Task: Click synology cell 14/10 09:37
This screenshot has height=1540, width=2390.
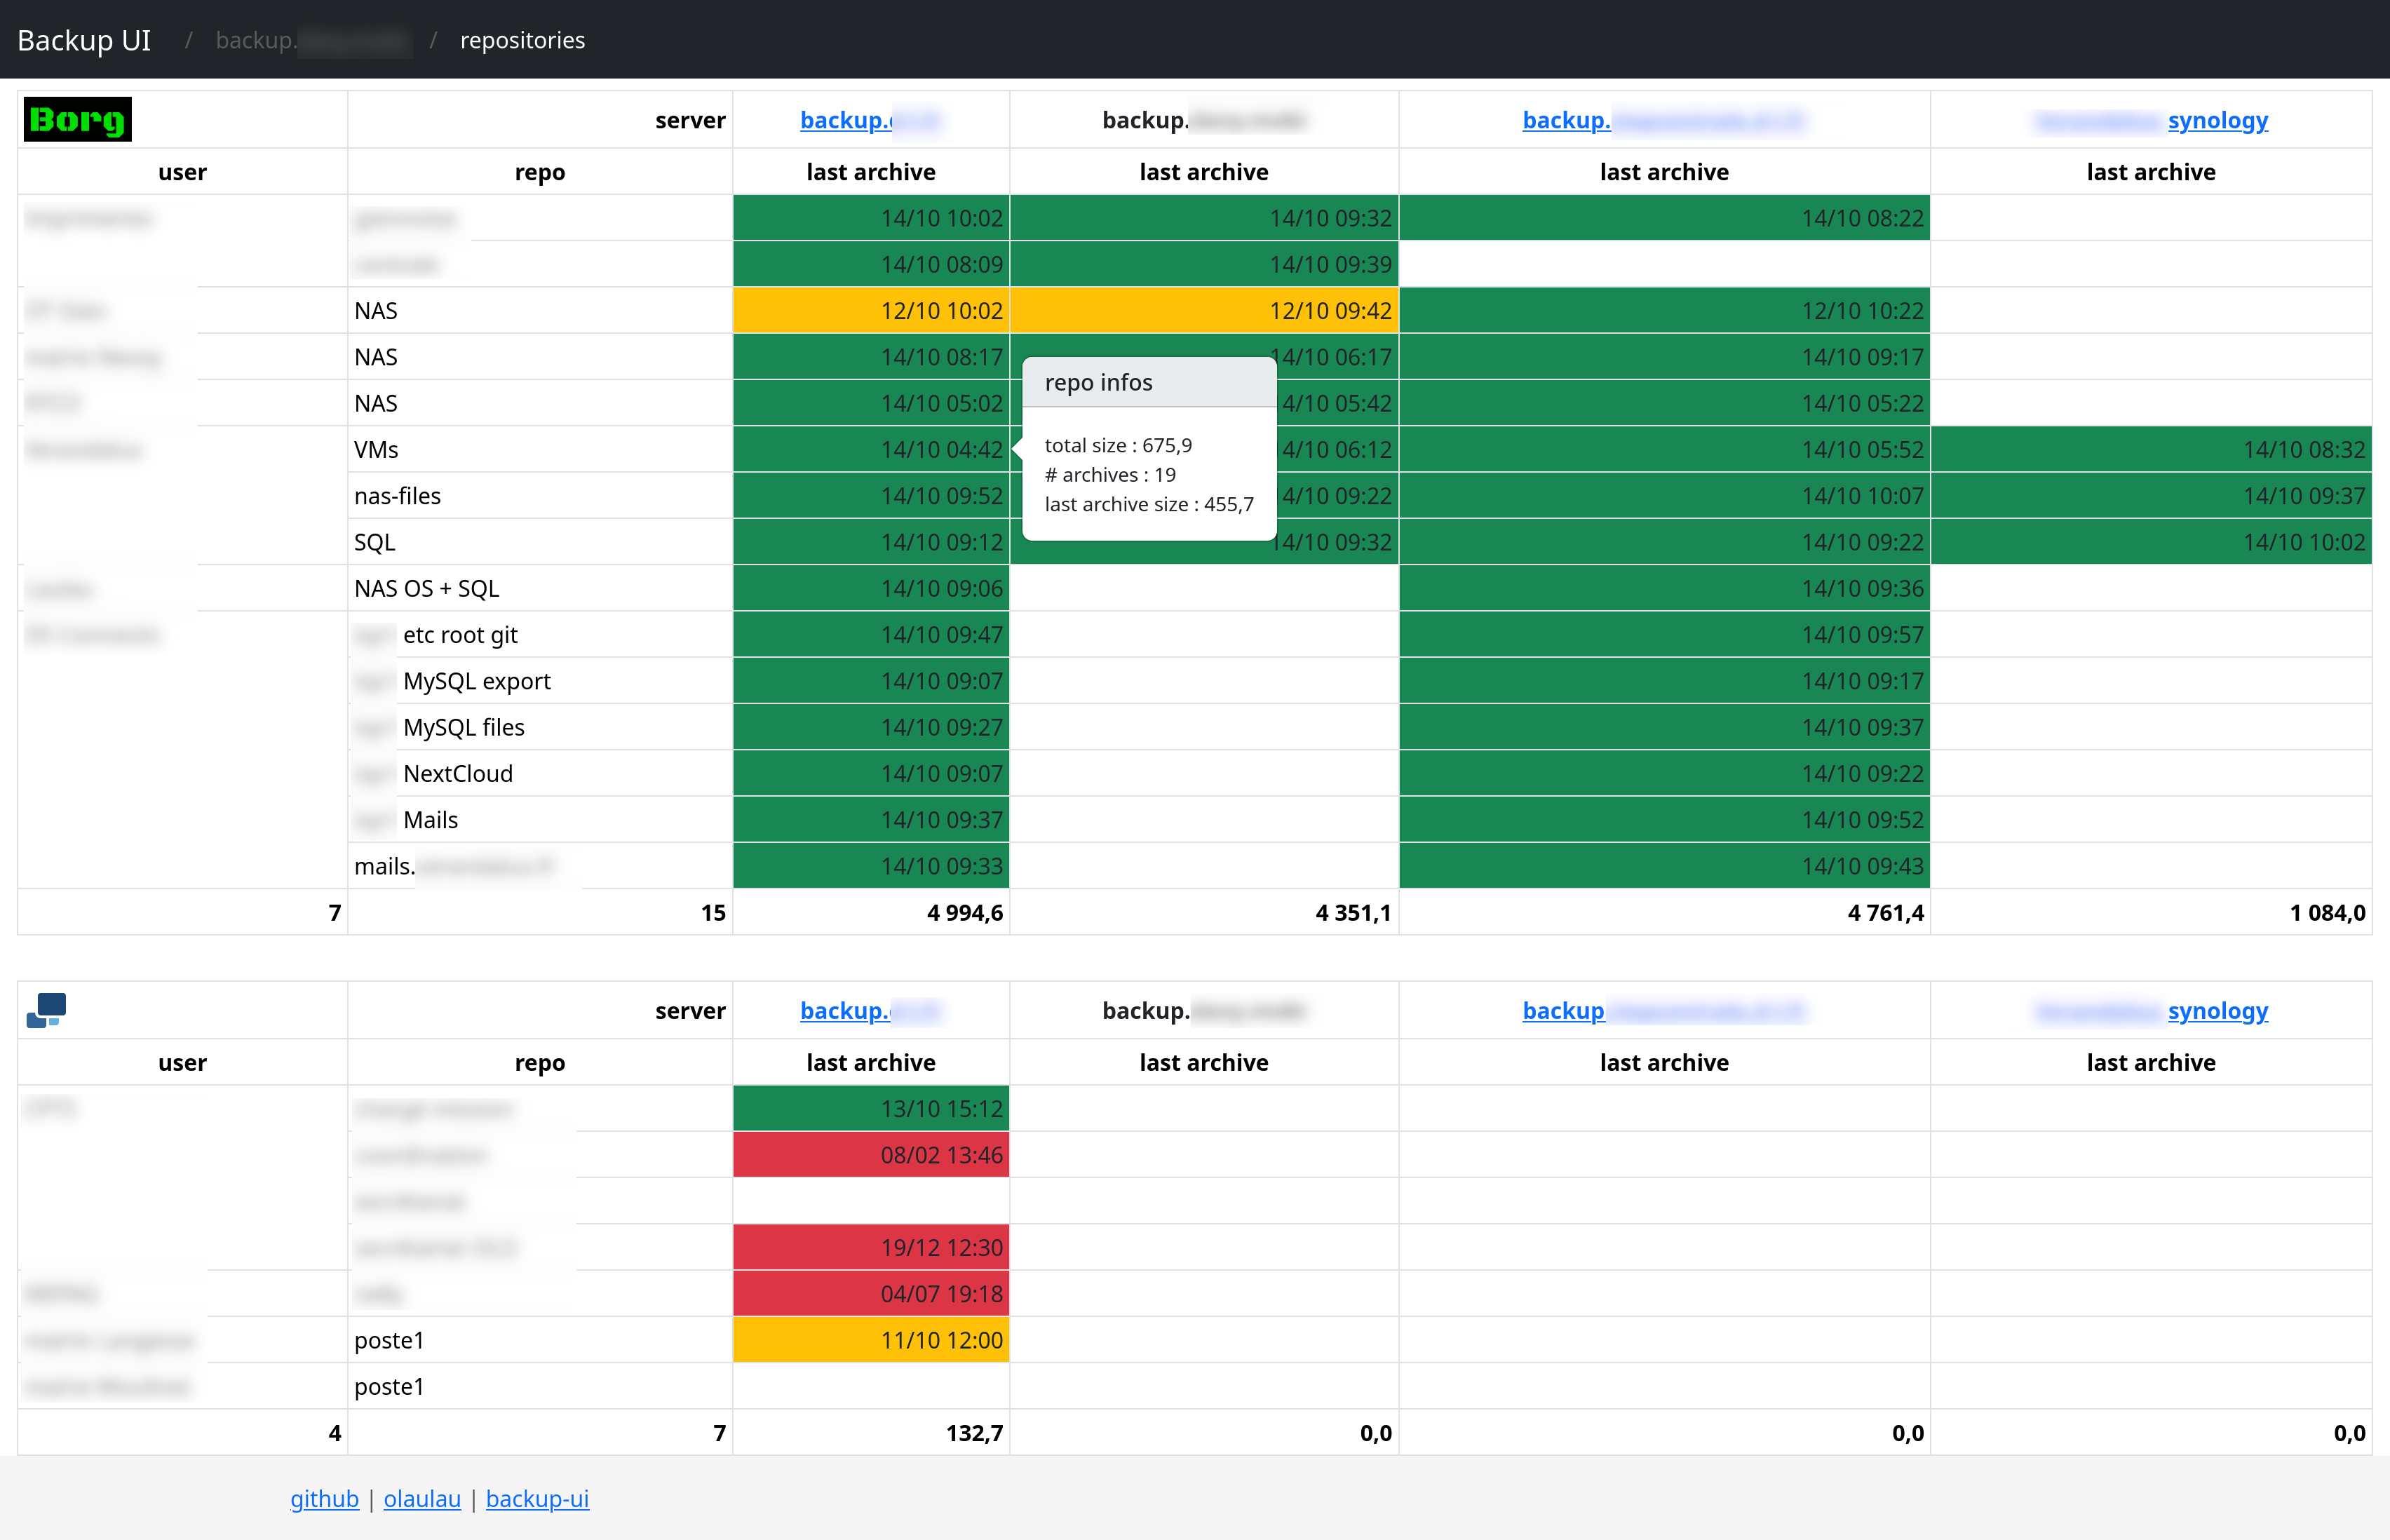Action: pos(2151,496)
